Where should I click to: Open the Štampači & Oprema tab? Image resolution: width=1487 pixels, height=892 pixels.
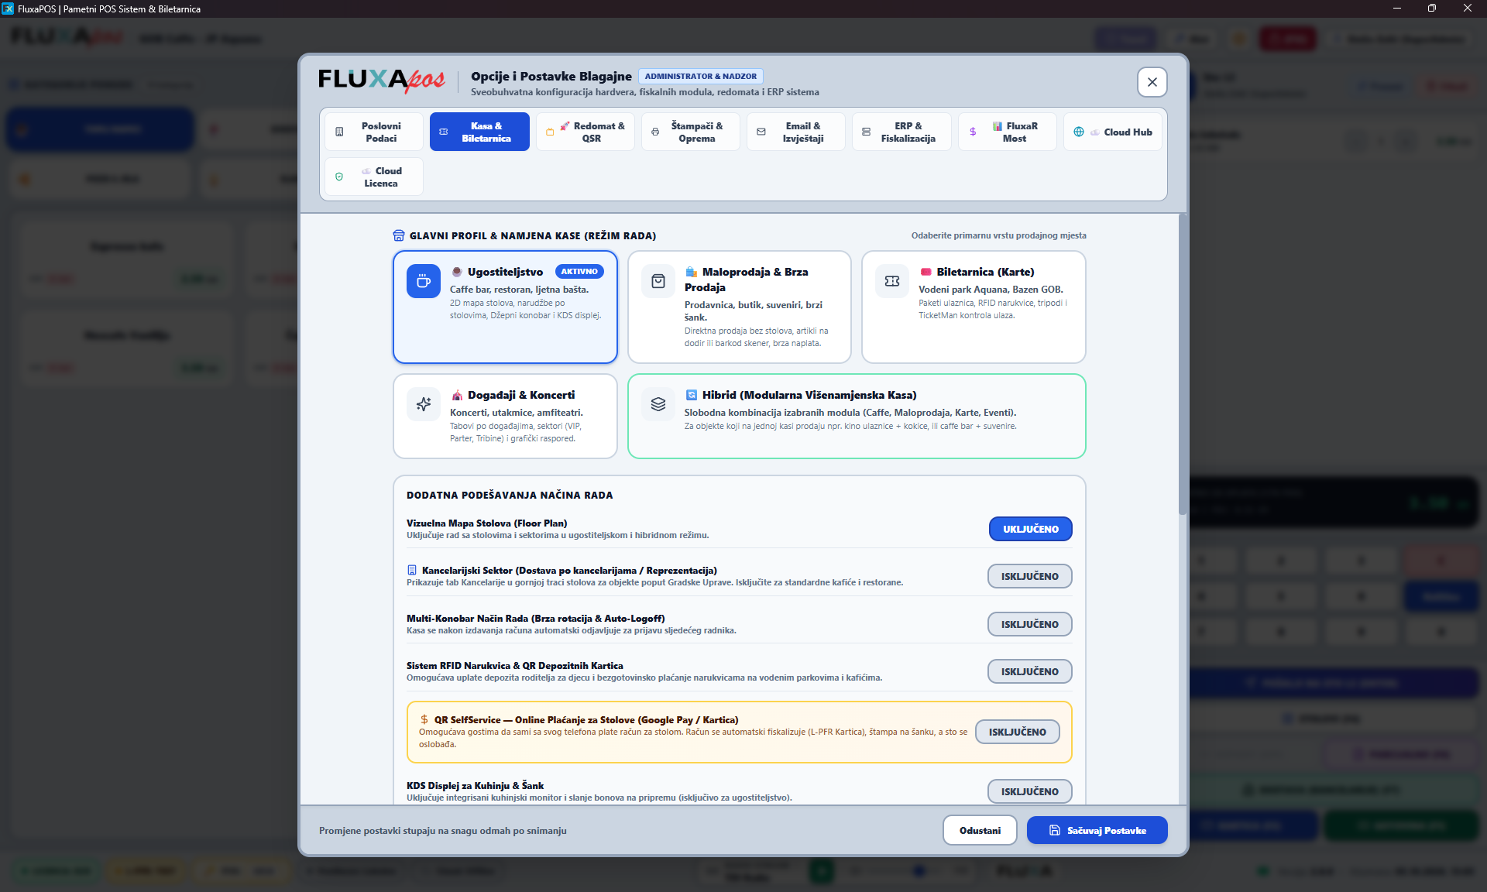coord(691,132)
